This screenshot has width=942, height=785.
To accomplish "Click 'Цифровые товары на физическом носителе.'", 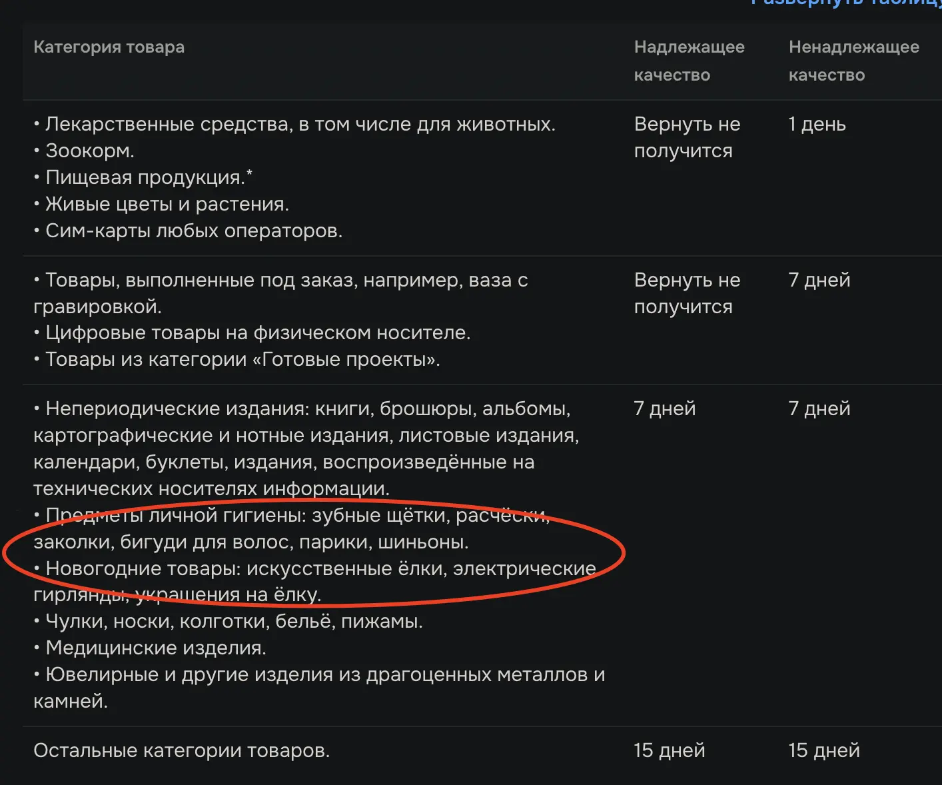I will [252, 333].
